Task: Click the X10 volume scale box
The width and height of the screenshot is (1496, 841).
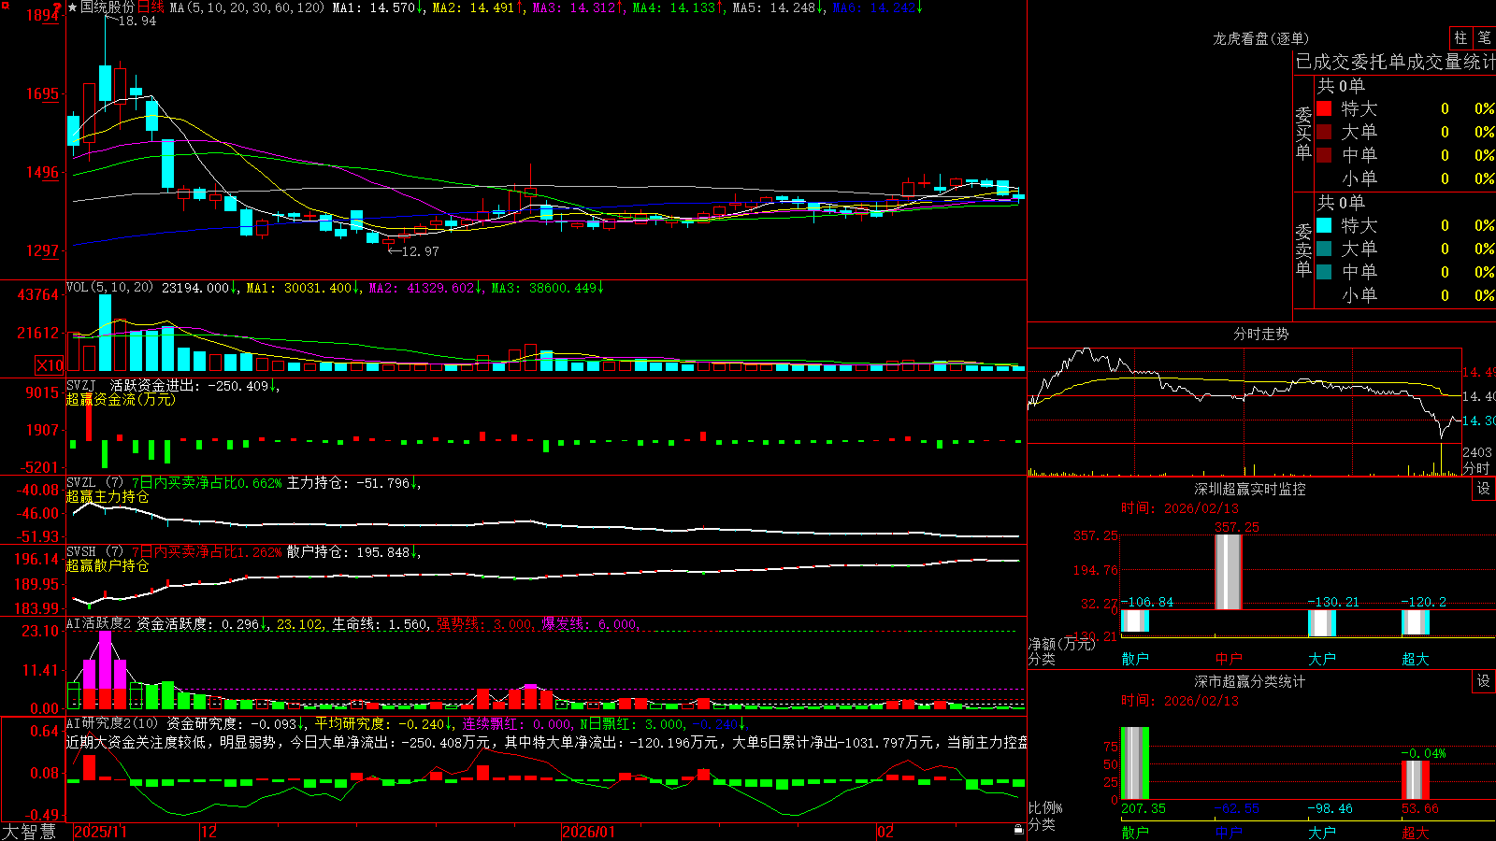Action: click(50, 365)
